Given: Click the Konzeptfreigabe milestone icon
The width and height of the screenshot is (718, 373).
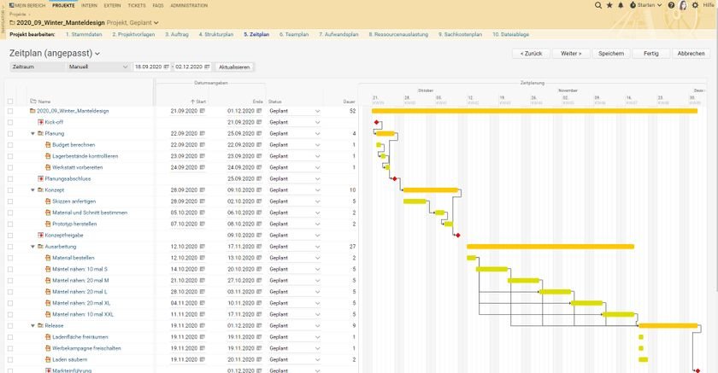Looking at the screenshot, I should 40,236.
